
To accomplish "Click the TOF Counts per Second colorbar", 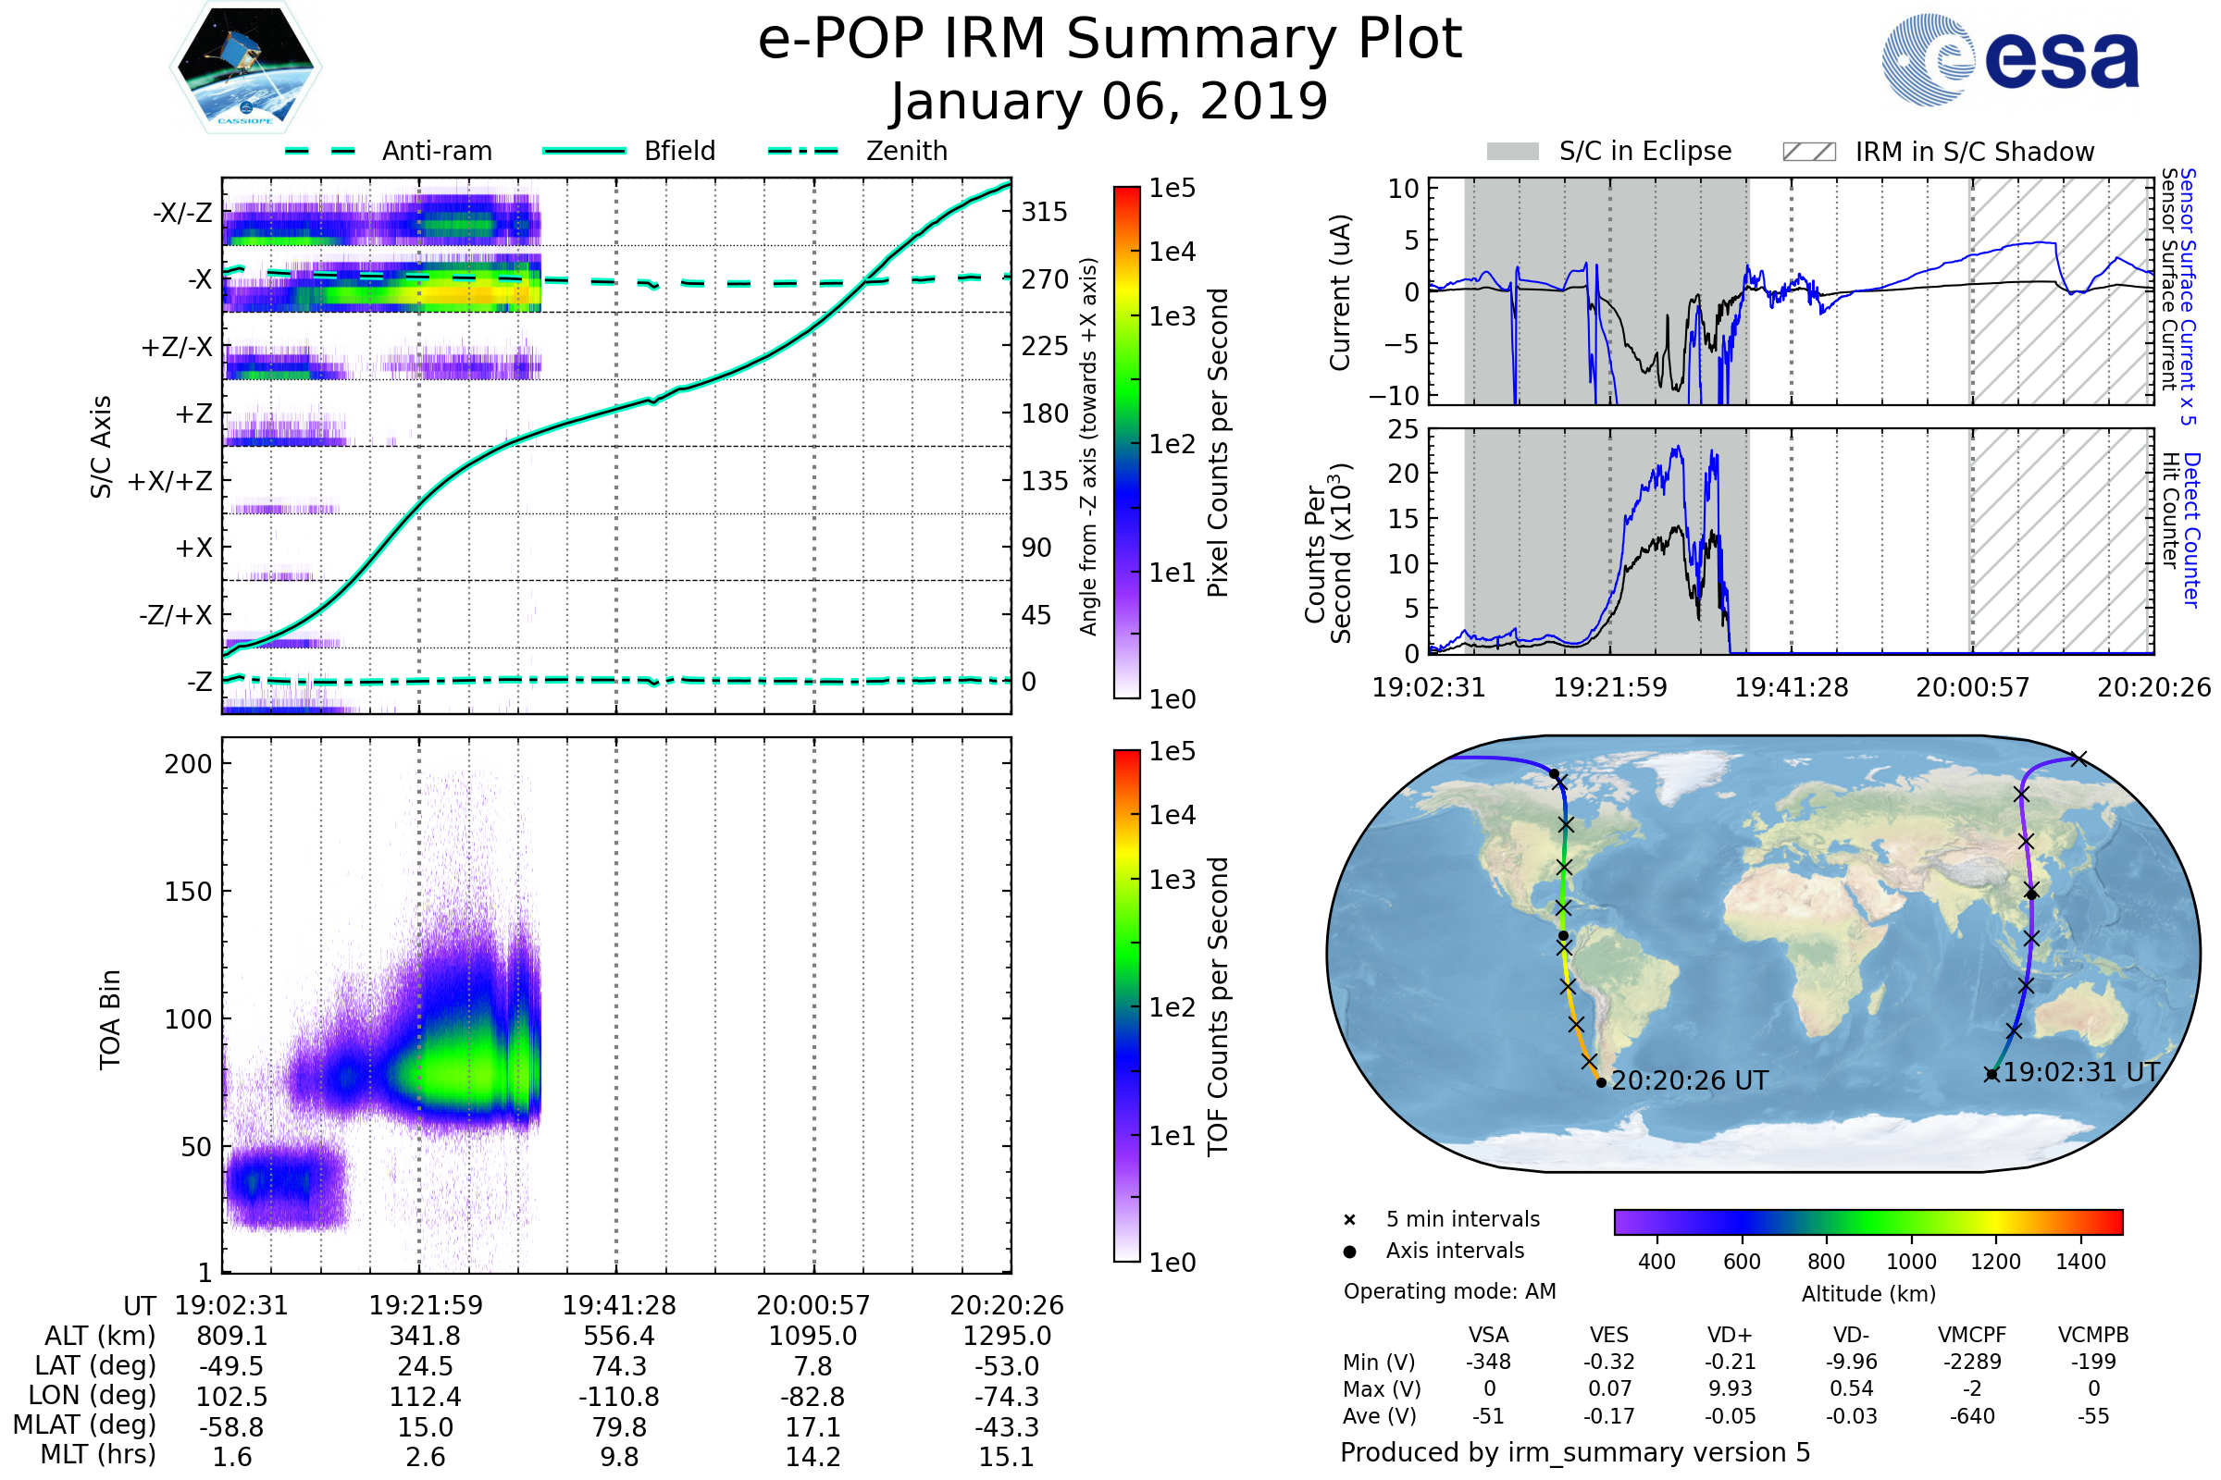I will [1126, 1005].
